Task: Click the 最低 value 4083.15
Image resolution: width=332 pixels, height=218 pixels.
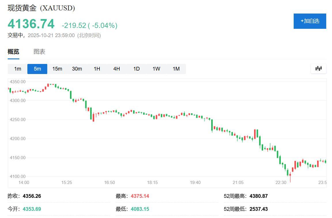Action: pos(140,209)
